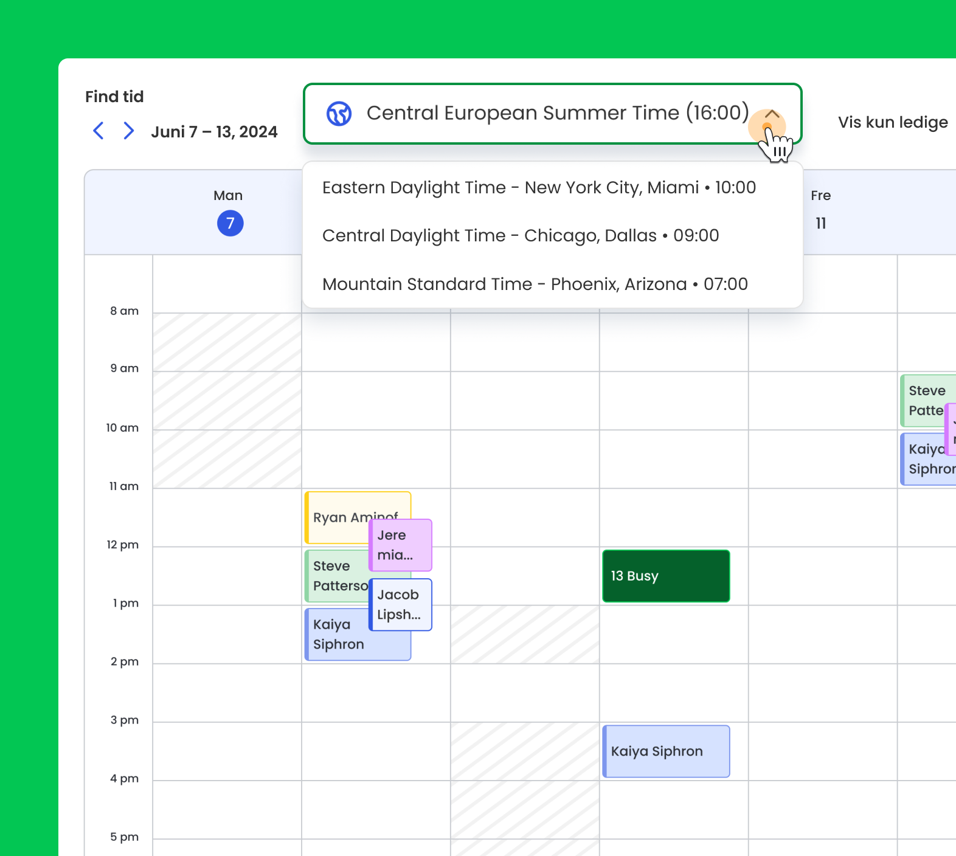Select Eastern Daylight Time option
This screenshot has width=956, height=856.
tap(539, 188)
